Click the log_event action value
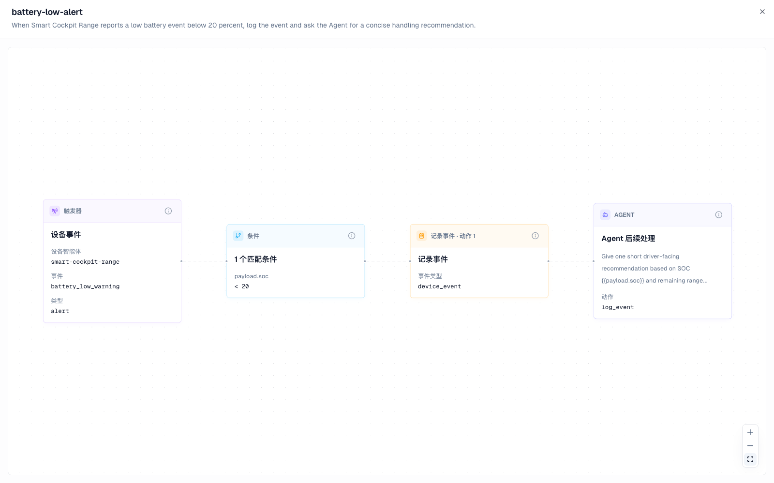774x483 pixels. [618, 307]
